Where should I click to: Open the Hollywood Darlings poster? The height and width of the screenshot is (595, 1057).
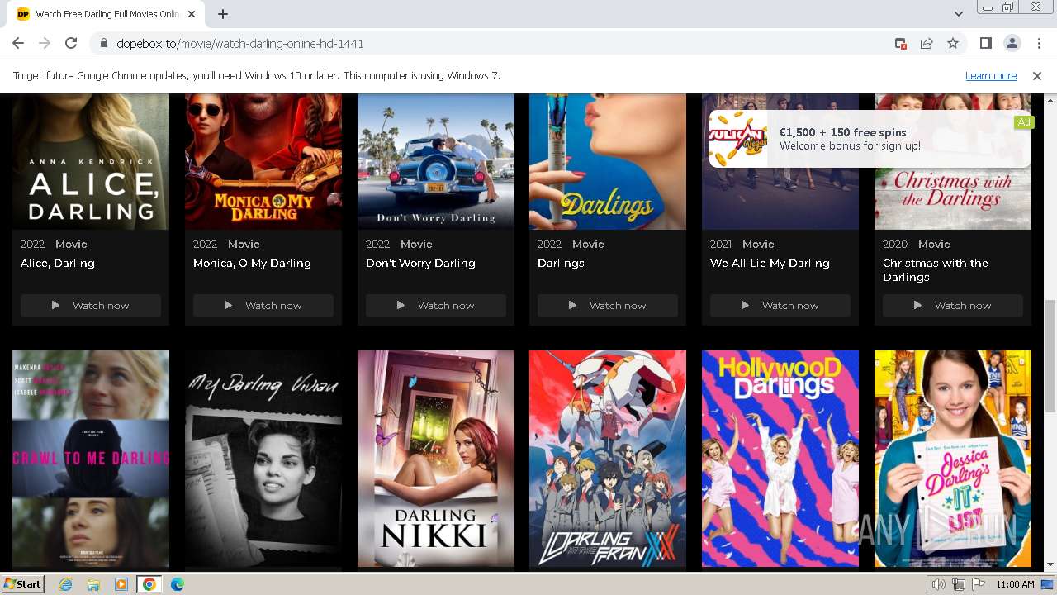coord(780,459)
